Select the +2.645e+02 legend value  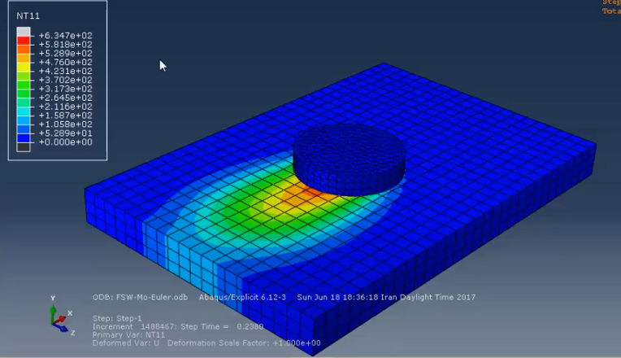tap(65, 98)
